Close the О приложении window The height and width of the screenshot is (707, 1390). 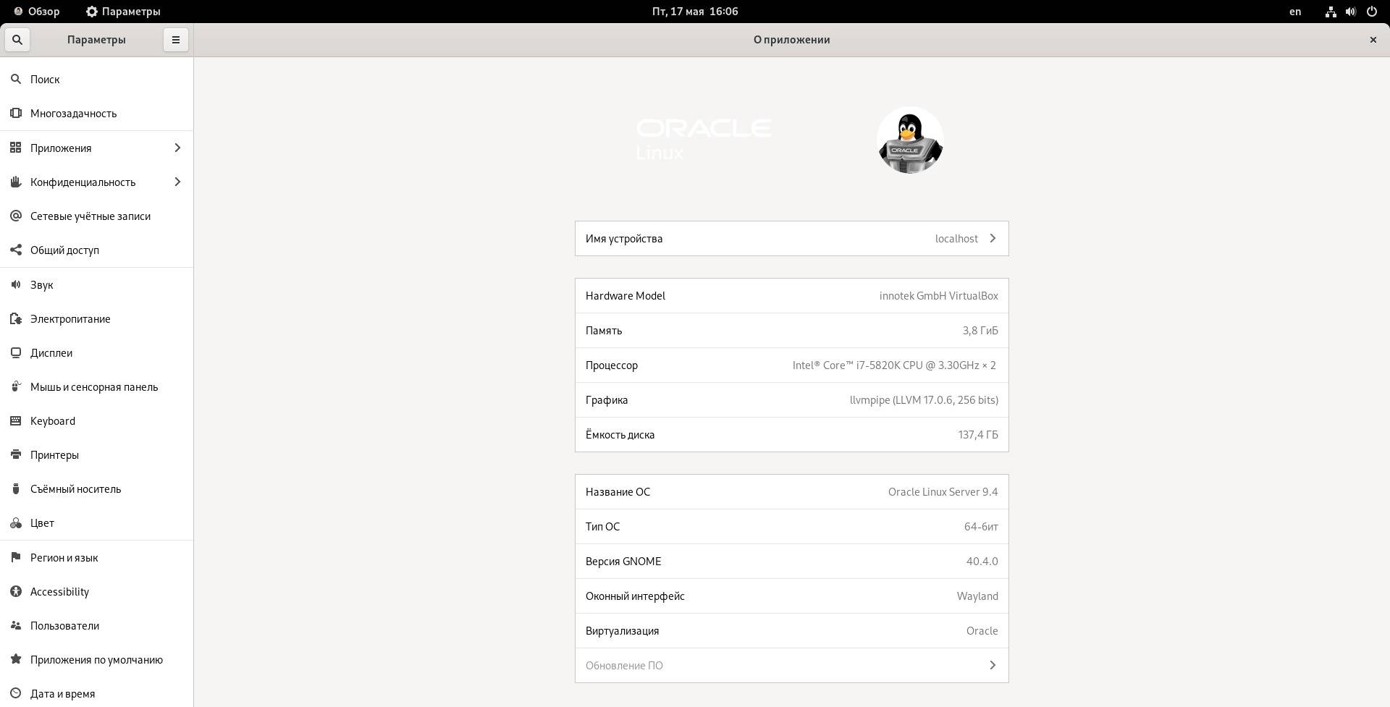[1373, 40]
